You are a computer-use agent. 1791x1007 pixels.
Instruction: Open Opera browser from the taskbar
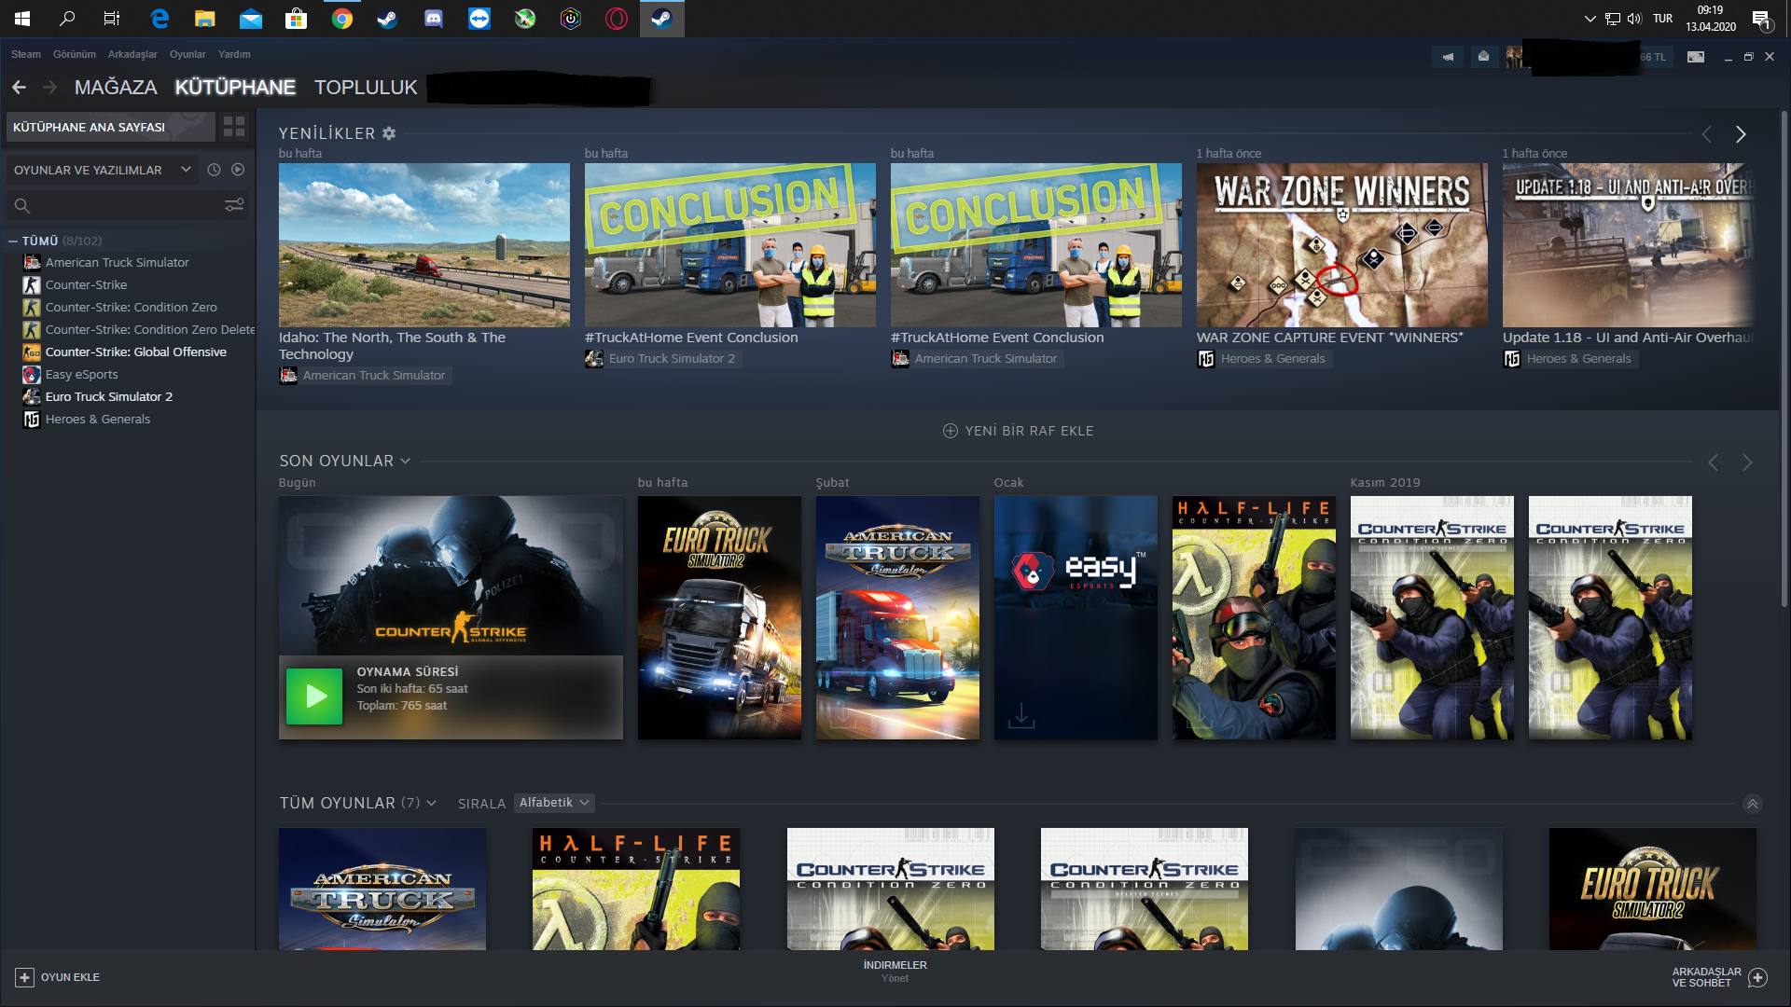[x=617, y=19]
